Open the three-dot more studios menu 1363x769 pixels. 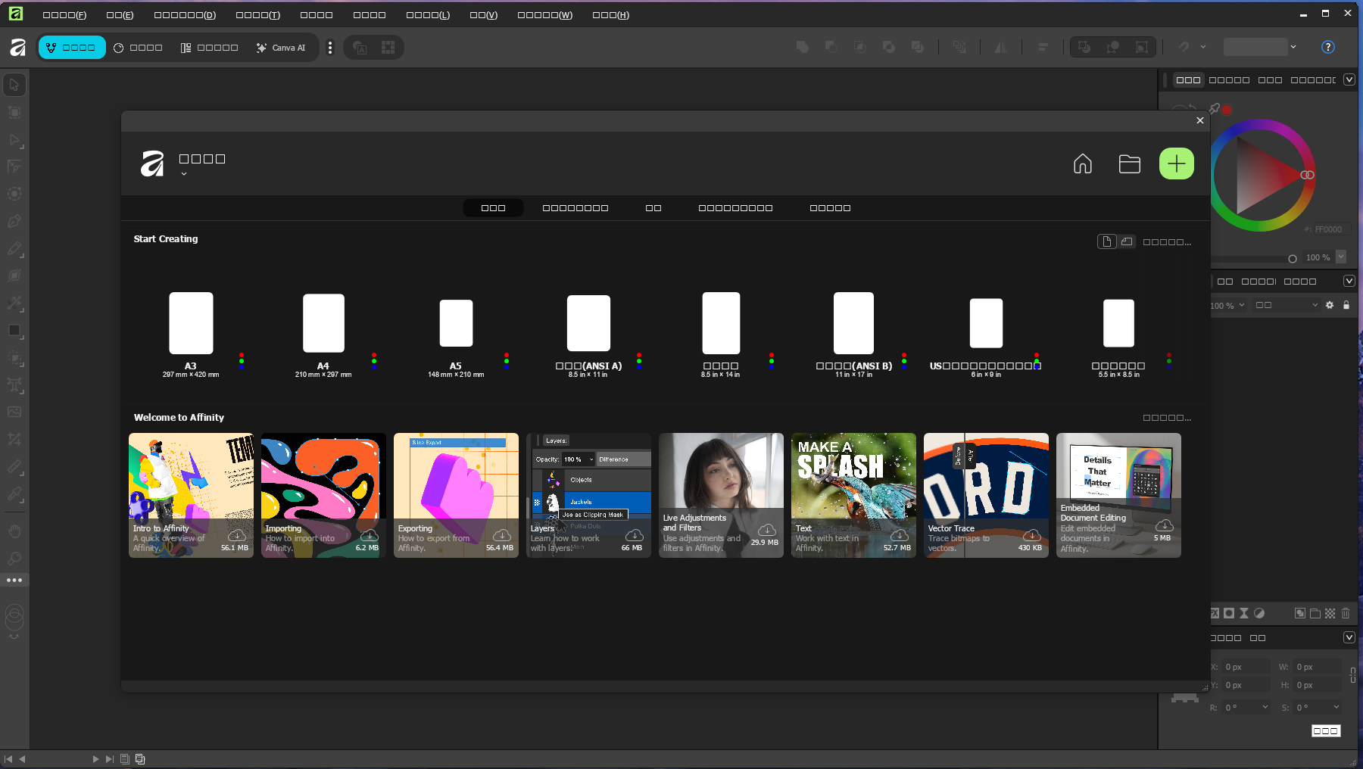pos(329,48)
